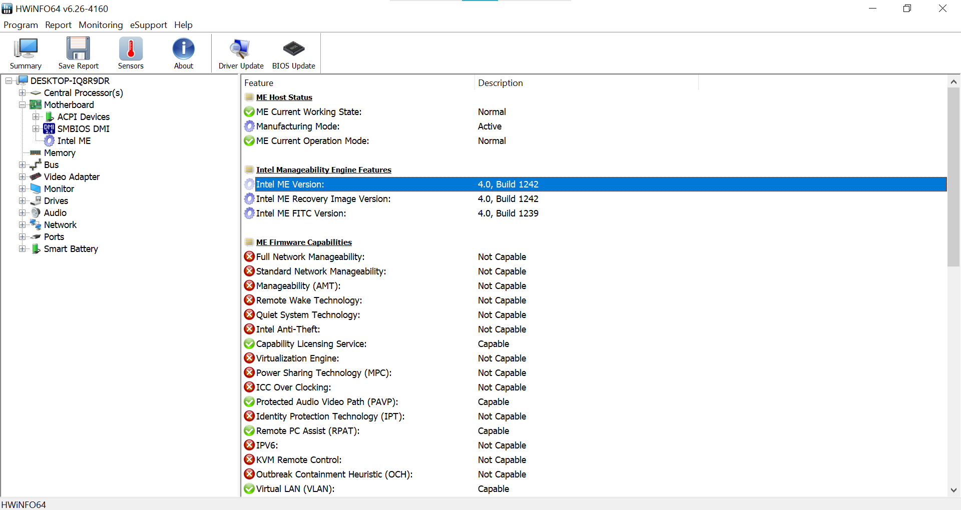Click the vertical scrollbar thumb

[x=953, y=177]
